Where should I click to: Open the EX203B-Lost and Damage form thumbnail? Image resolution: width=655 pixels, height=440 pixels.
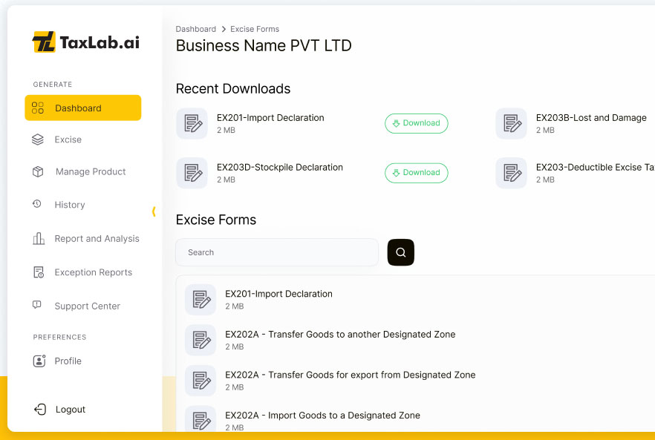[511, 123]
